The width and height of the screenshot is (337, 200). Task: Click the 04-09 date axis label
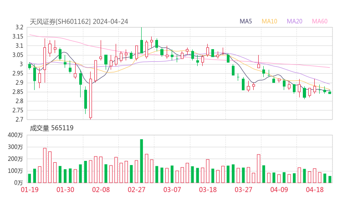click(279, 190)
